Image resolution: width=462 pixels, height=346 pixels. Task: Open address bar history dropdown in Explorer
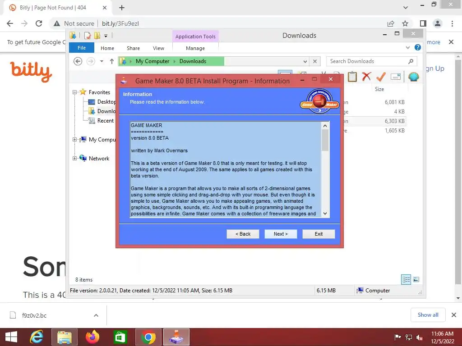click(305, 61)
